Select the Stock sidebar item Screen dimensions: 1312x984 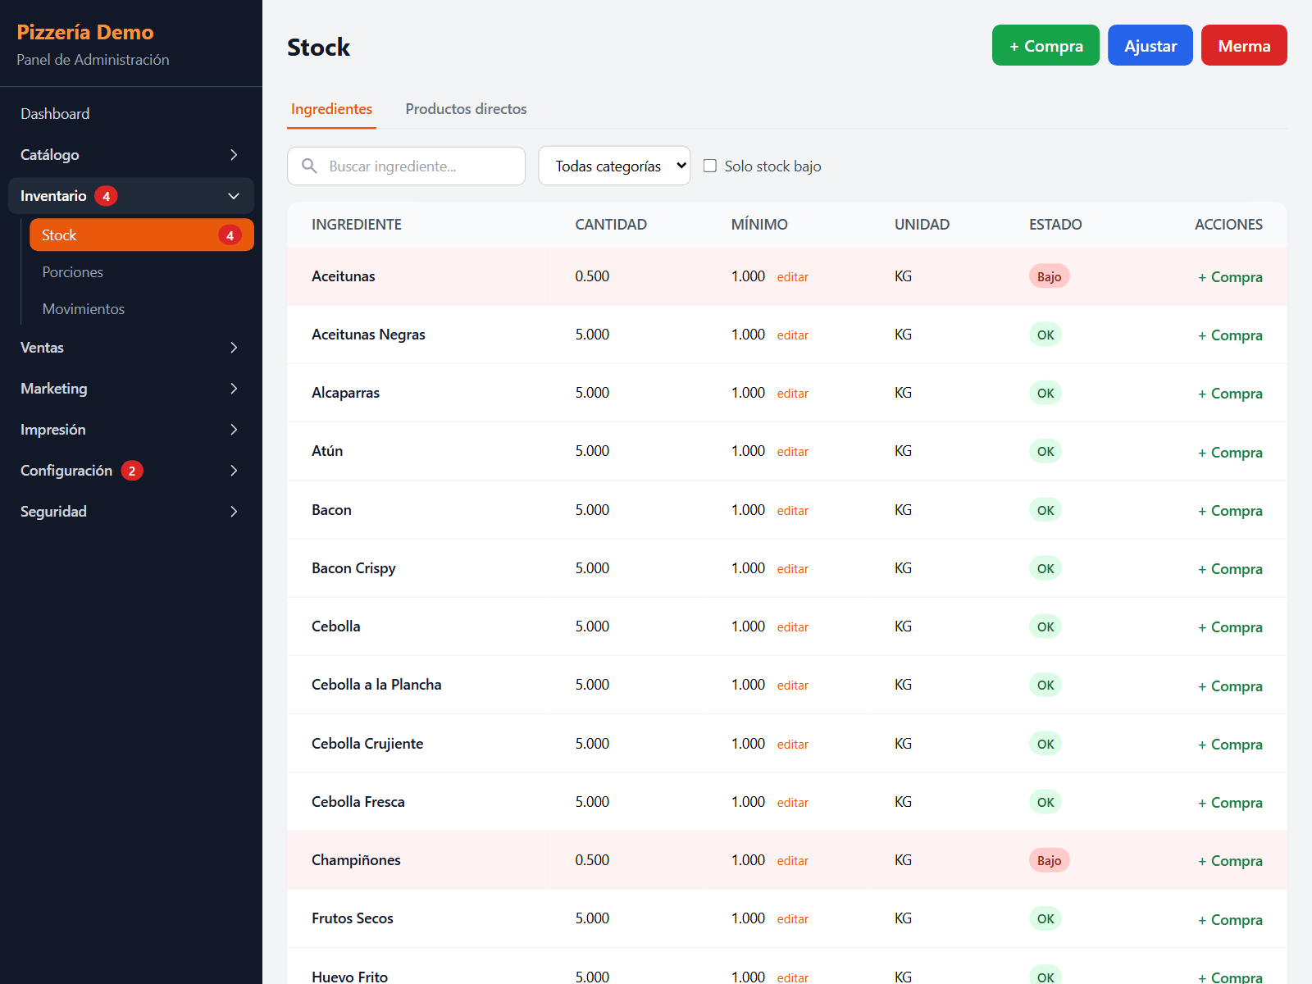pos(142,235)
